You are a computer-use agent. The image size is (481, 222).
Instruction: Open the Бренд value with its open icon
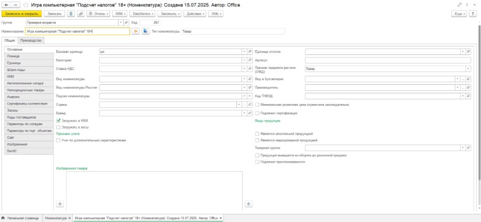tap(250, 113)
